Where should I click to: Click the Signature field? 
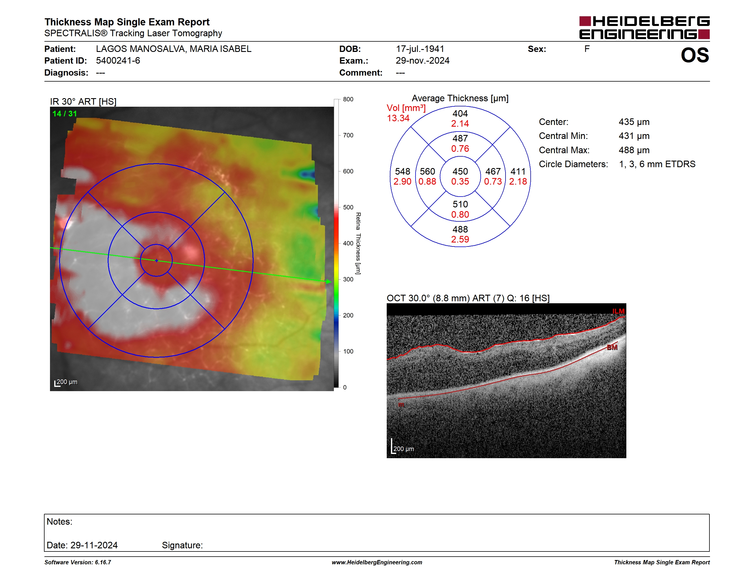coord(182,545)
